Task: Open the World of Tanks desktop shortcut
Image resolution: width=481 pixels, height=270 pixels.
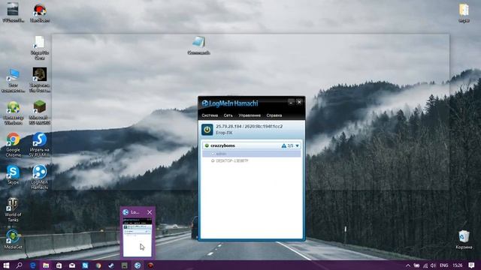Action: tap(13, 210)
